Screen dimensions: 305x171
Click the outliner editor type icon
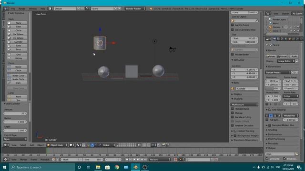pyautogui.click(x=268, y=14)
